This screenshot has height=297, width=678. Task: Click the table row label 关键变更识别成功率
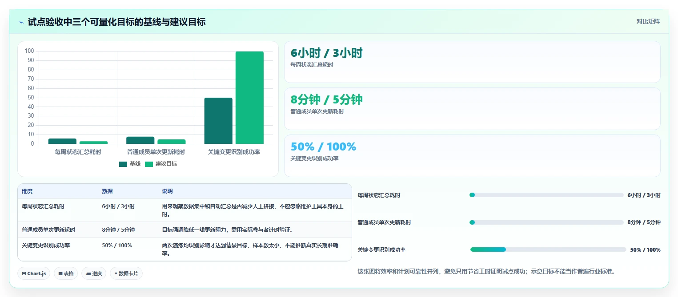tap(46, 246)
